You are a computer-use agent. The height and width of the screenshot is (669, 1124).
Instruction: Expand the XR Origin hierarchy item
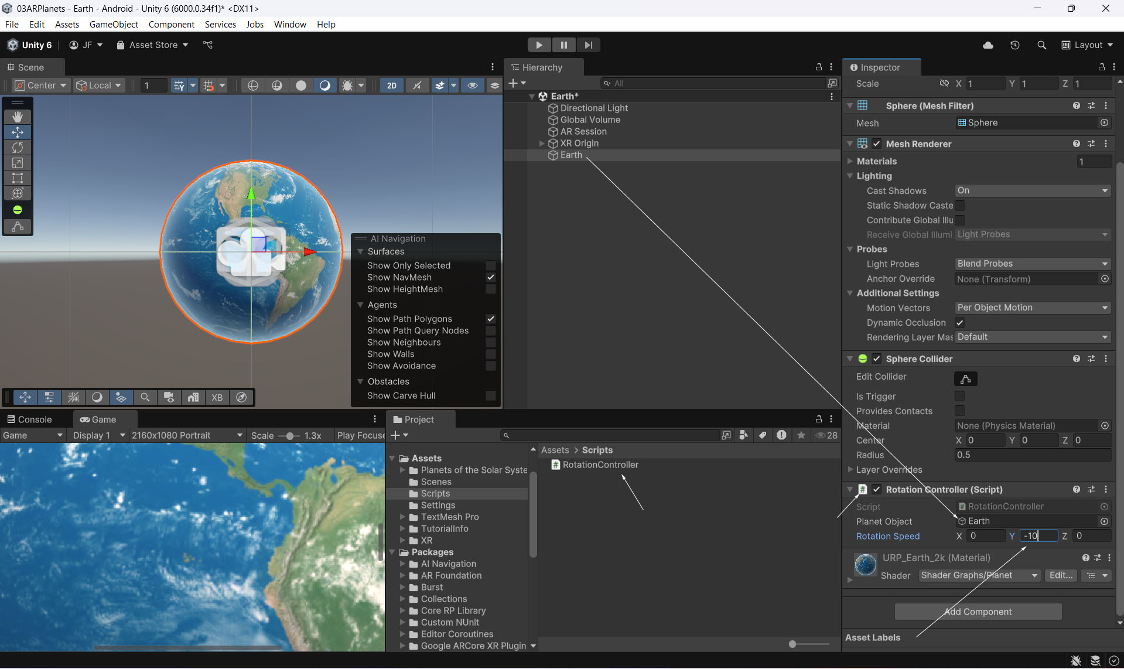[x=542, y=144]
